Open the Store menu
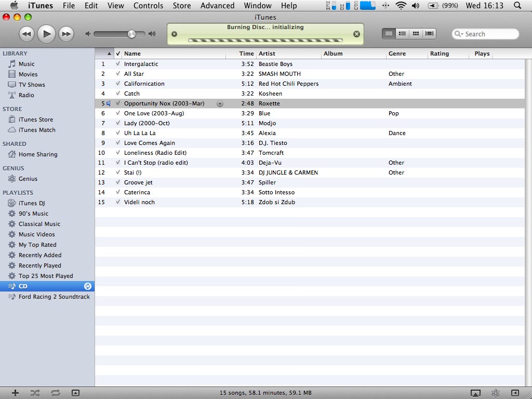 pyautogui.click(x=181, y=5)
